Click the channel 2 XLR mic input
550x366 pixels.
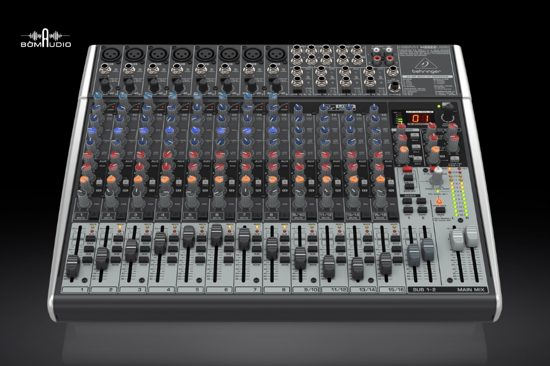[x=134, y=55]
